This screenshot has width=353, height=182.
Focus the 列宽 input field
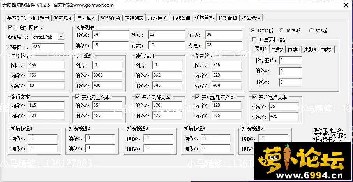[x=224, y=35]
